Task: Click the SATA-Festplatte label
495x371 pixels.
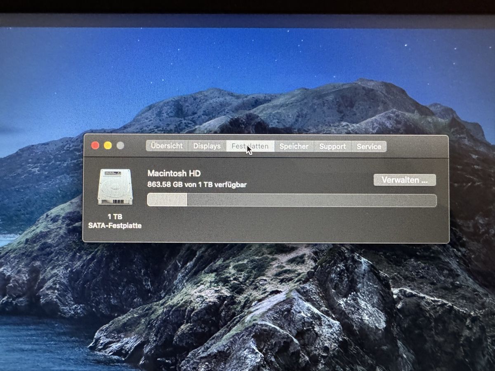Action: coord(115,225)
